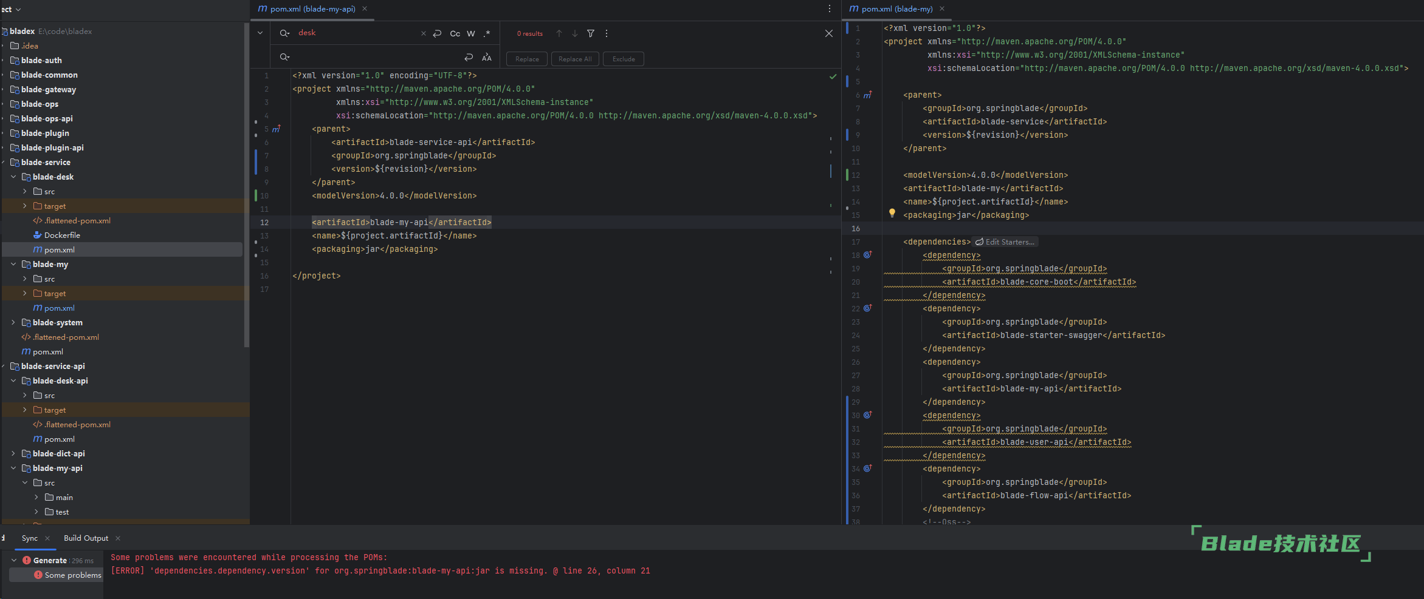Screen dimensions: 1424x599
Task: Click green inspection checkmark in left editor
Action: 833,76
